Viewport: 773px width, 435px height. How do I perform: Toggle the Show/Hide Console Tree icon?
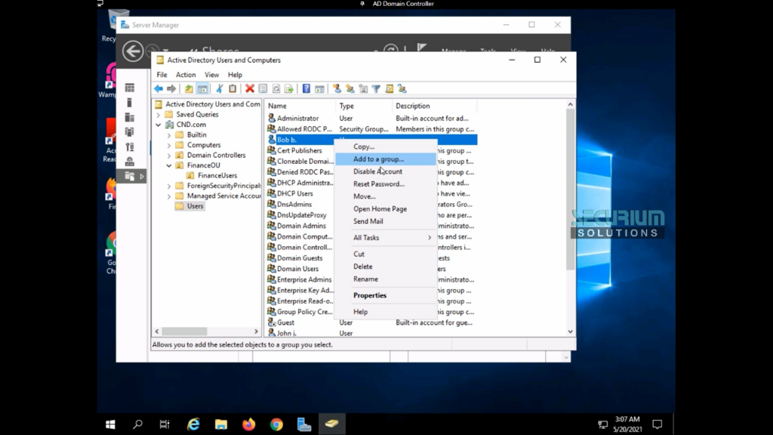coord(202,89)
